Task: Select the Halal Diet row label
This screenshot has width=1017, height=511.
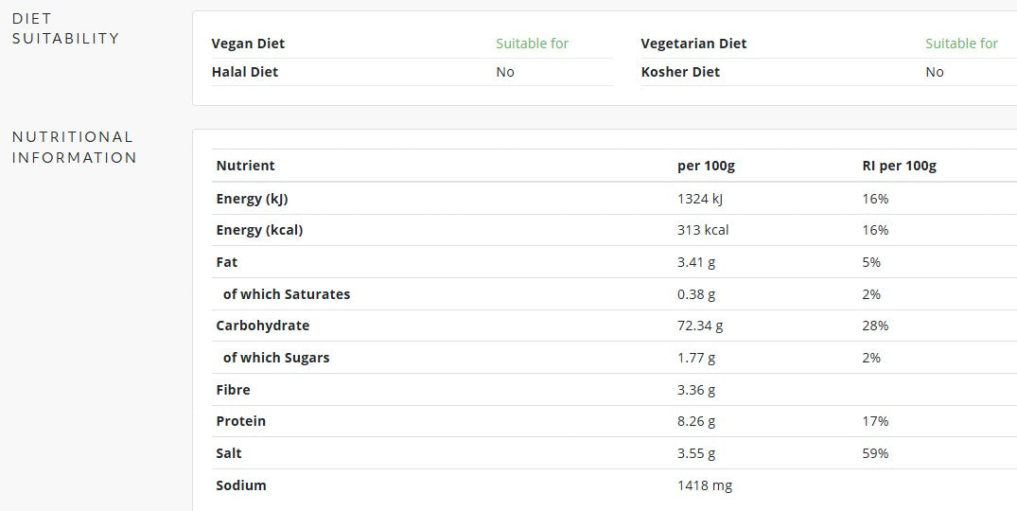Action: tap(244, 72)
